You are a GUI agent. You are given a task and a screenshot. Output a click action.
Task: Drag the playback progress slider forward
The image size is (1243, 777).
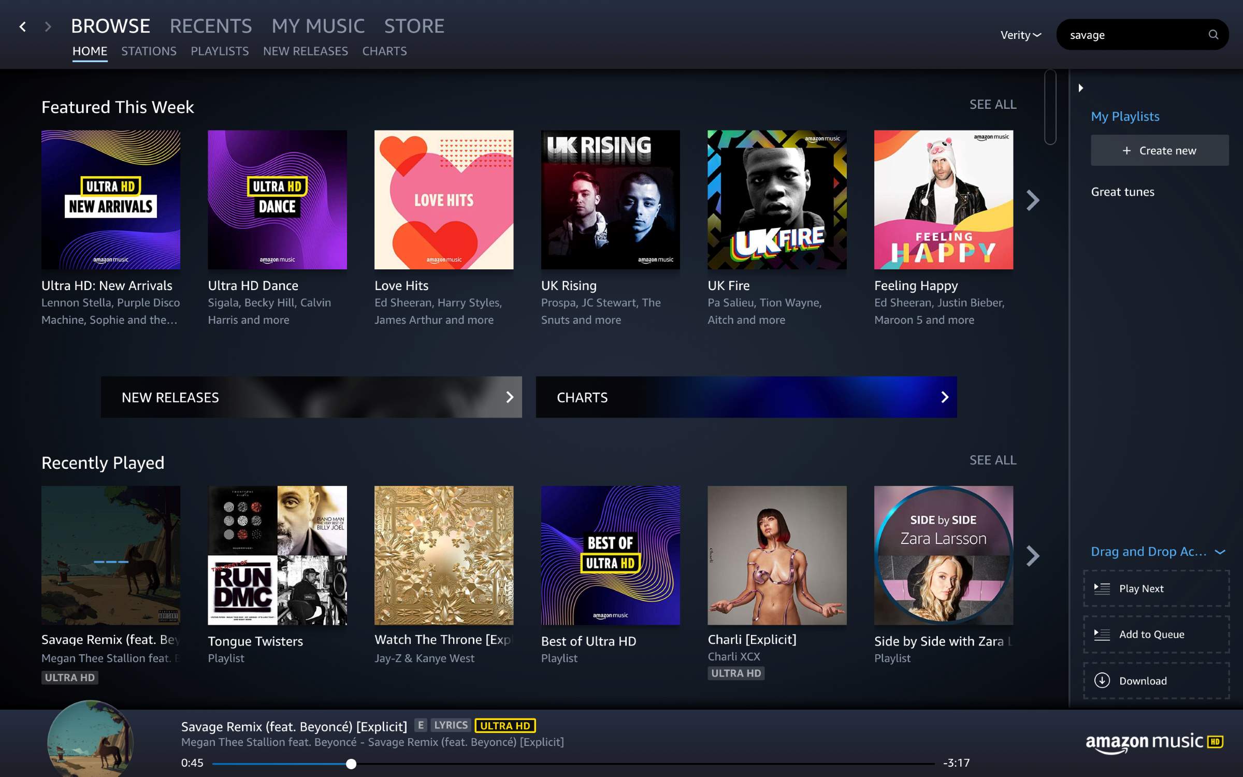click(x=351, y=762)
